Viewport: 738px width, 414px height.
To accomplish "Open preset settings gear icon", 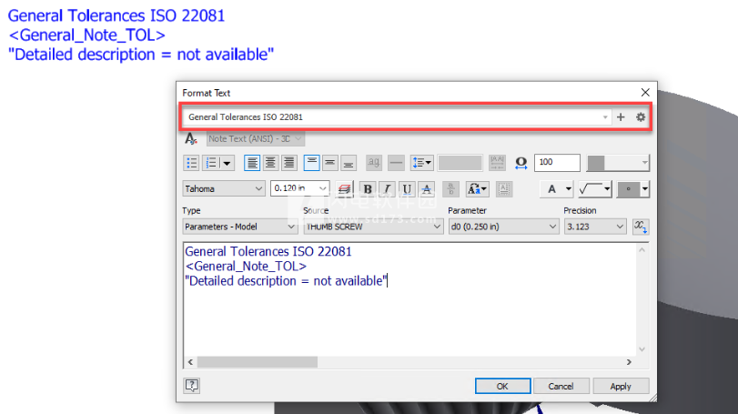I will coord(641,117).
